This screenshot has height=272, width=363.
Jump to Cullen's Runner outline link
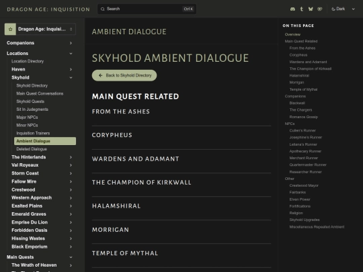click(x=302, y=130)
